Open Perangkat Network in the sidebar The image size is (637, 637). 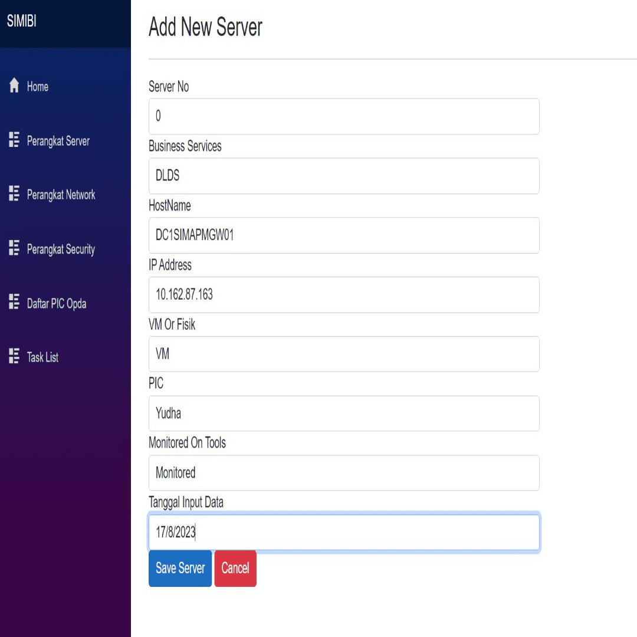coord(61,195)
